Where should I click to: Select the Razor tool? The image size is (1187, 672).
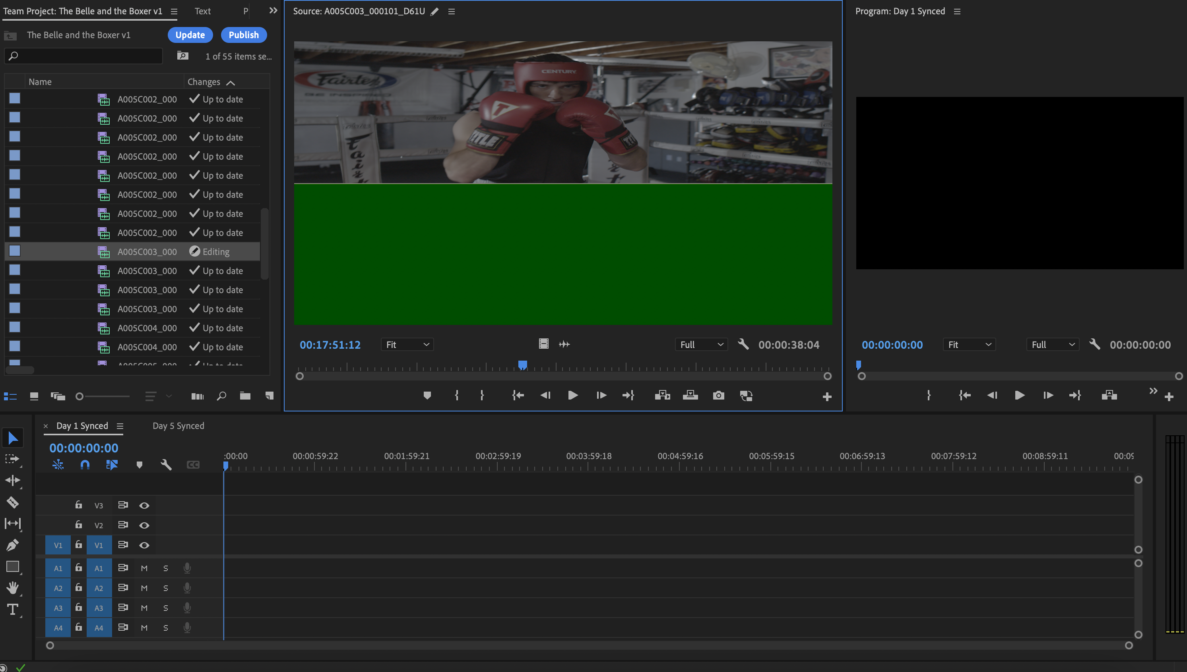pos(13,502)
